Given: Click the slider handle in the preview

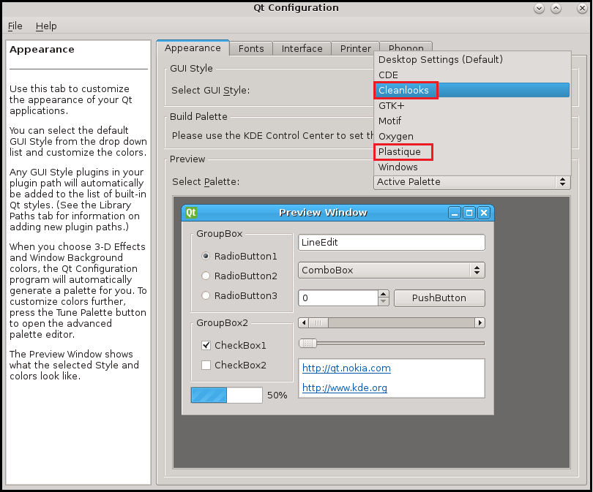Looking at the screenshot, I should pyautogui.click(x=307, y=343).
